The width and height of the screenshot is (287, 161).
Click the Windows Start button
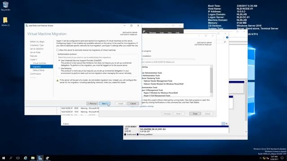(4, 158)
